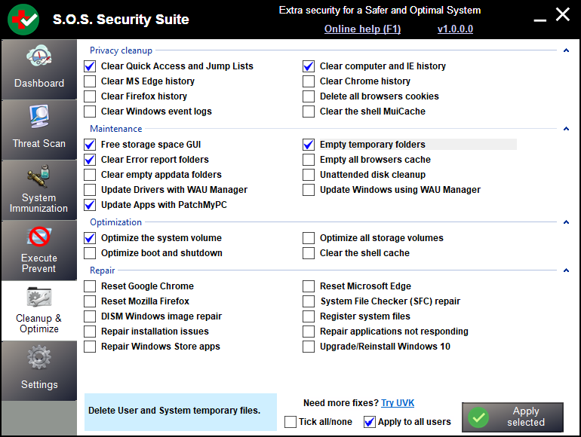Tick Clear empty appdata folders
Image resolution: width=581 pixels, height=437 pixels.
point(90,175)
